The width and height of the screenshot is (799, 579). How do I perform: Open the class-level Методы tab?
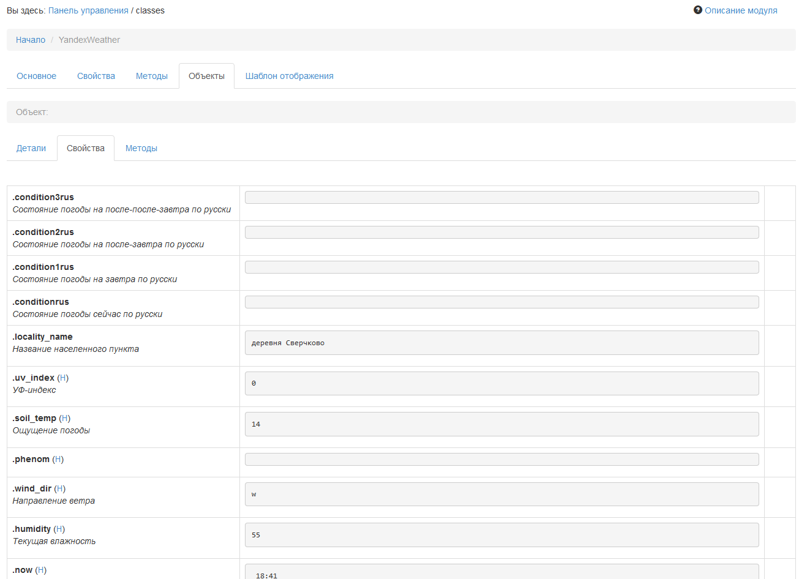(152, 76)
